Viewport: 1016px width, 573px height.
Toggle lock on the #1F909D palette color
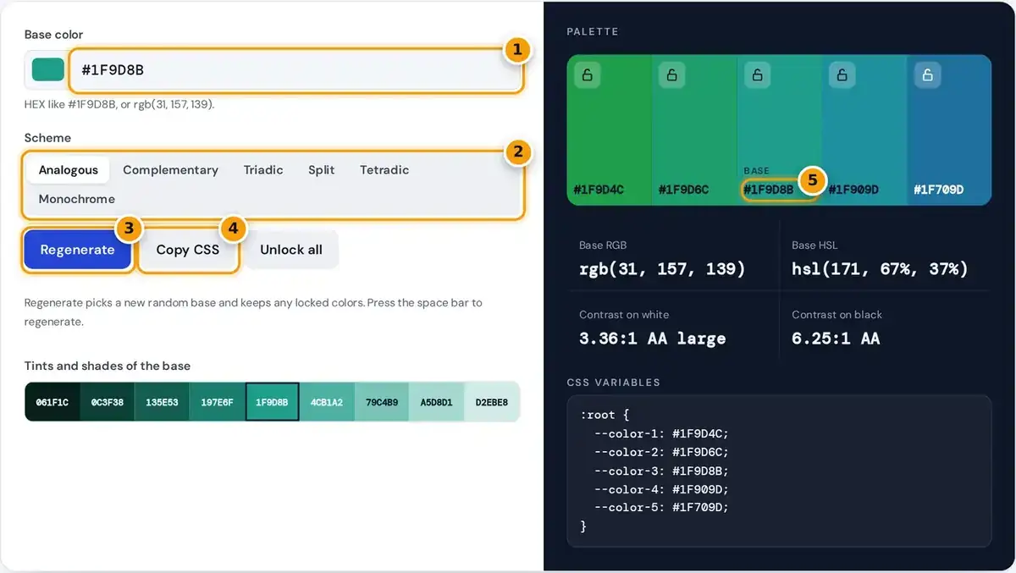[842, 75]
